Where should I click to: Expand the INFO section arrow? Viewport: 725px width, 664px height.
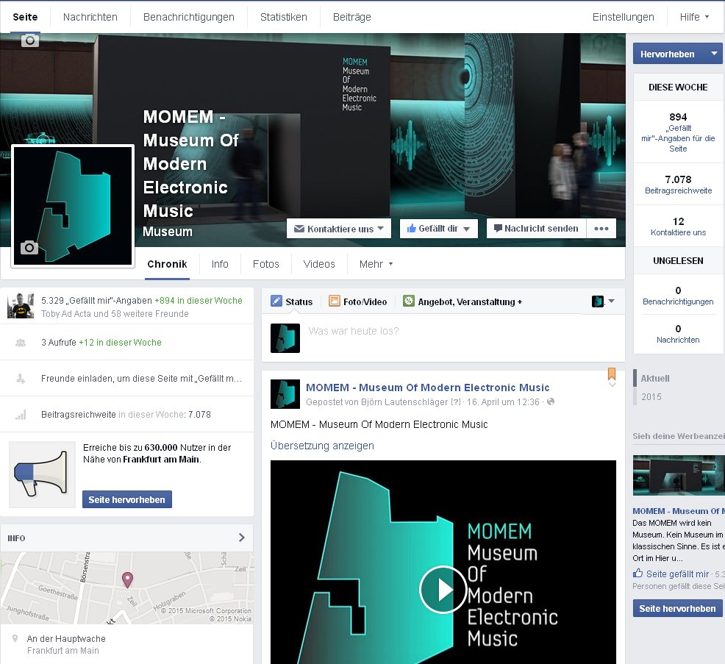[241, 538]
